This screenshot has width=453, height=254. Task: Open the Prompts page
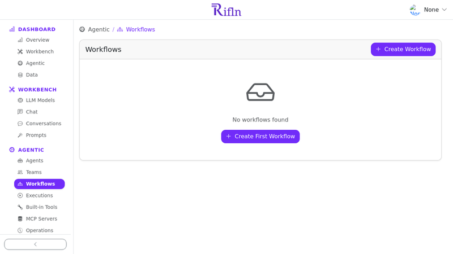pyautogui.click(x=36, y=135)
